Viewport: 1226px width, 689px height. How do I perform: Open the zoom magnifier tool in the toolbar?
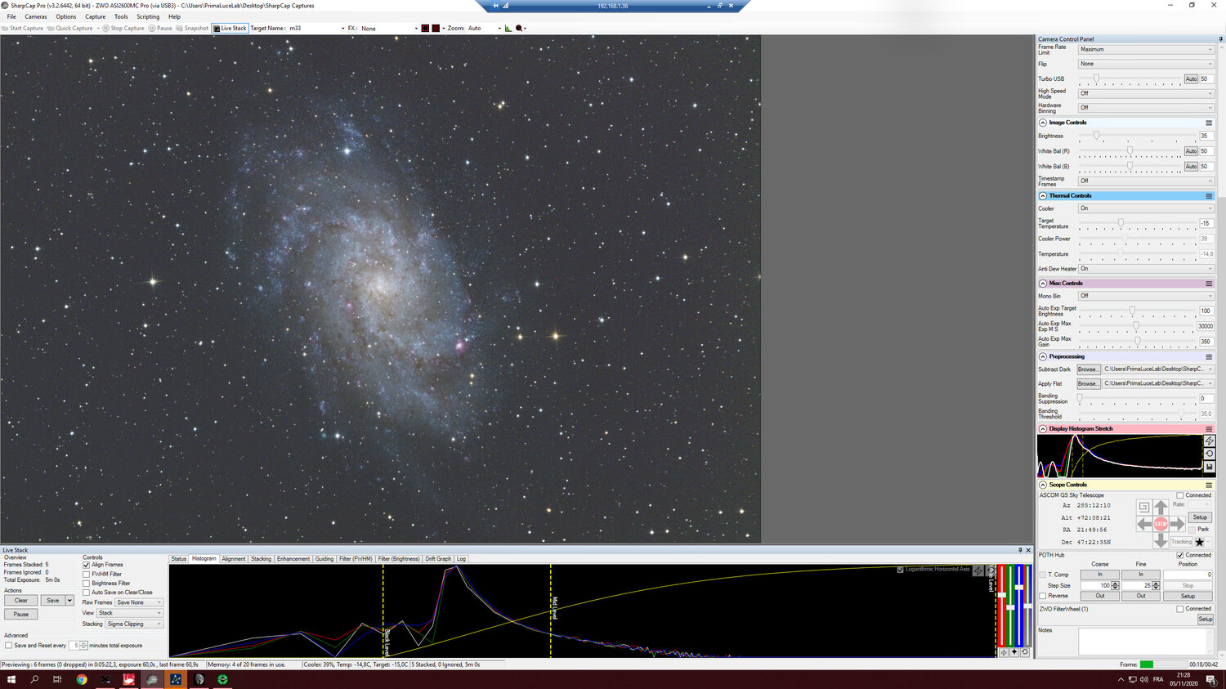tap(519, 28)
